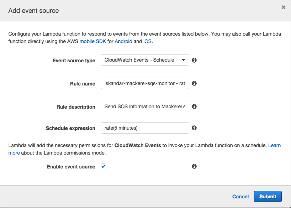The image size is (291, 208).
Task: Click info icon next to Event source type
Action: click(x=194, y=60)
